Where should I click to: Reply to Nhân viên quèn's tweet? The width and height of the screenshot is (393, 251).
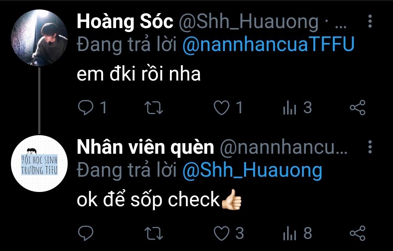[86, 234]
